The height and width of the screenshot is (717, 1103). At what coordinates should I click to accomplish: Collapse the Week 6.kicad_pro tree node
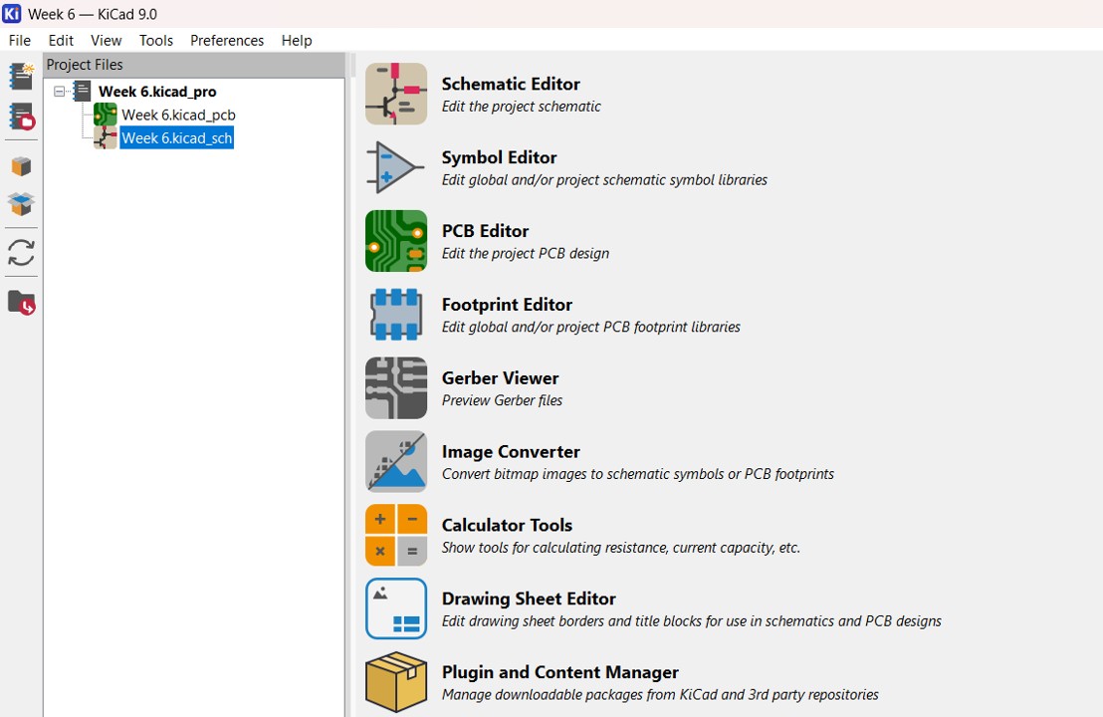(x=60, y=92)
